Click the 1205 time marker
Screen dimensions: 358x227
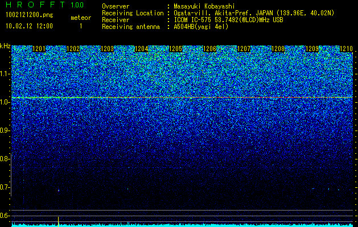coord(175,49)
